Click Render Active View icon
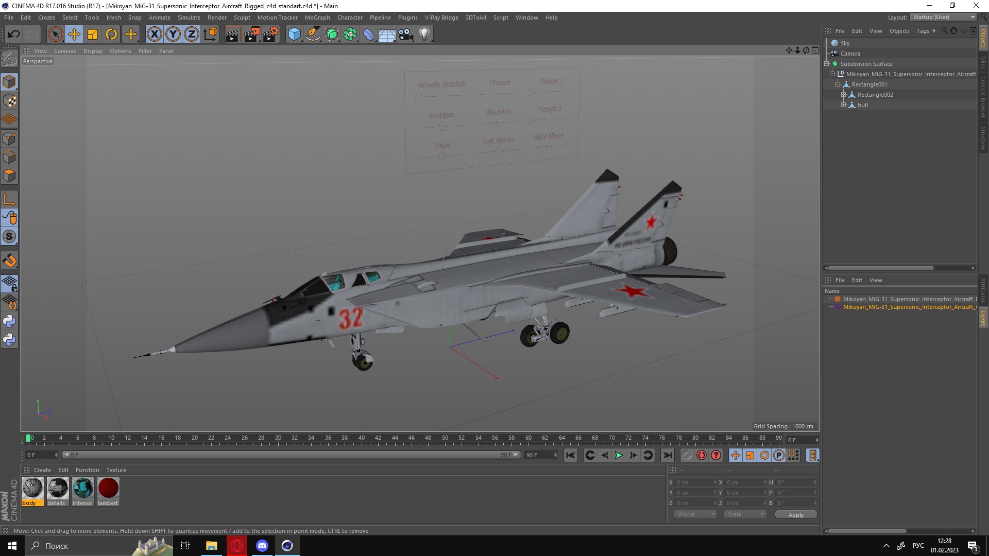The width and height of the screenshot is (989, 556). (233, 34)
